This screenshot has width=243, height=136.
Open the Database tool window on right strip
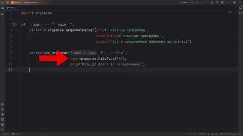coord(240,13)
